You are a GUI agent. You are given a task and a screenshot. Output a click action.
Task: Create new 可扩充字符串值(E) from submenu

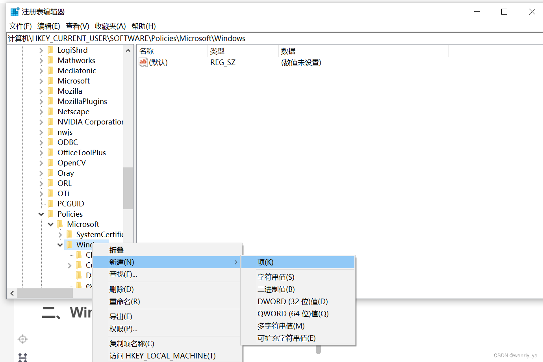pos(298,338)
